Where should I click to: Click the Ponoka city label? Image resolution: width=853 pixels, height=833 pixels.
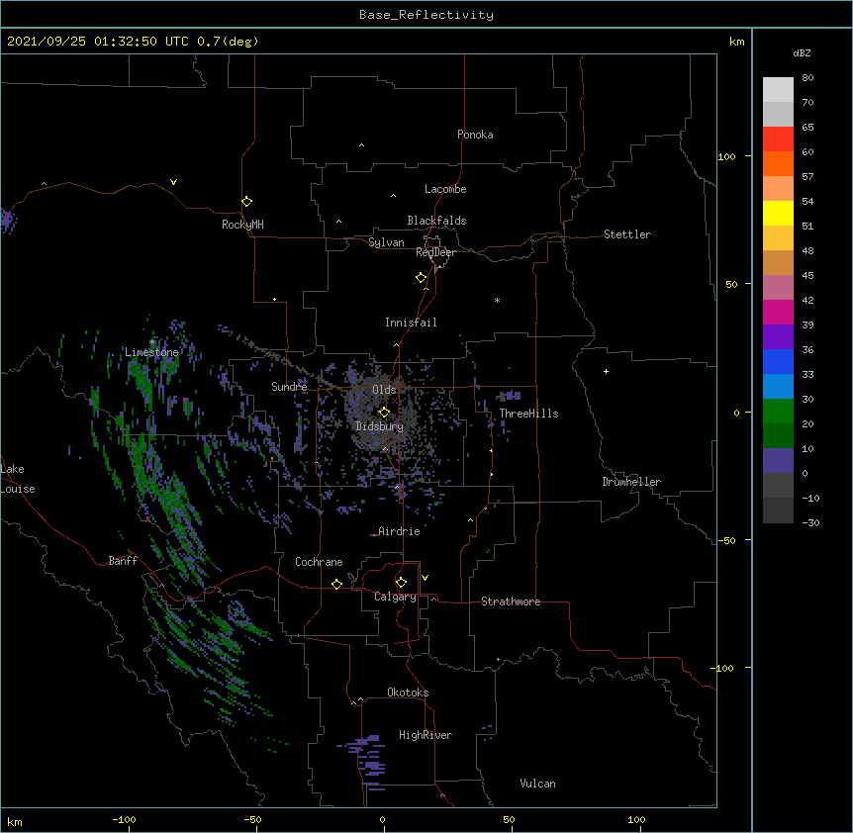(475, 135)
